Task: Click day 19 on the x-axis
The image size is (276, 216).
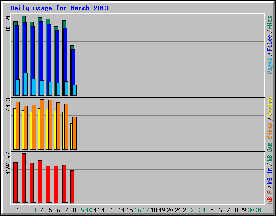Action: (x=162, y=210)
